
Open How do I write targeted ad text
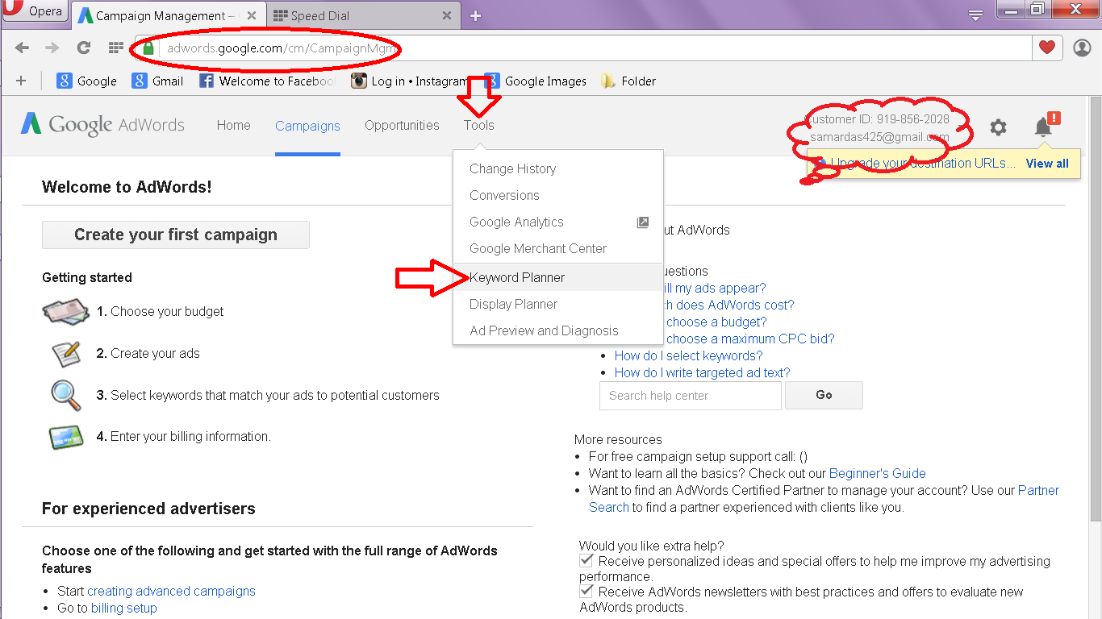point(703,372)
